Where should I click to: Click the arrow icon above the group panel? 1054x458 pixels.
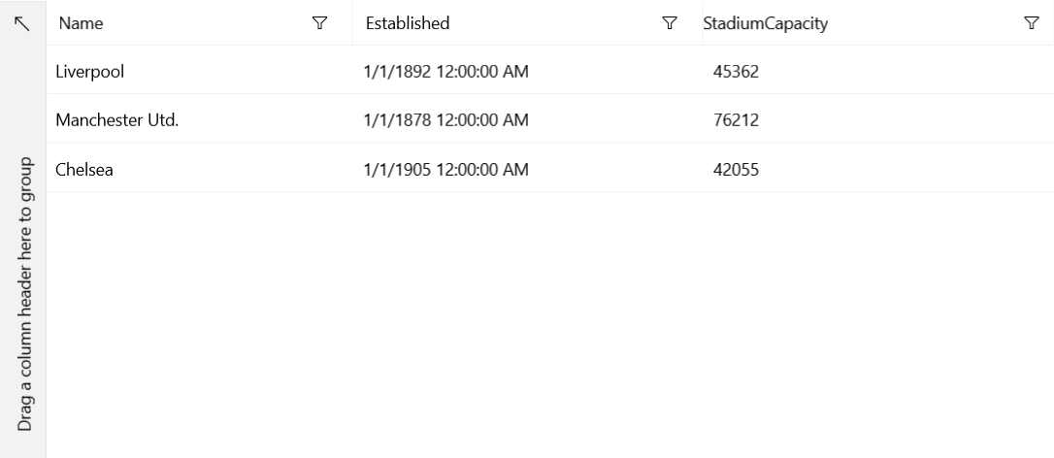pyautogui.click(x=22, y=23)
